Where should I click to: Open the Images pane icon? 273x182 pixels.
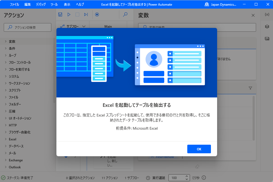[267, 39]
